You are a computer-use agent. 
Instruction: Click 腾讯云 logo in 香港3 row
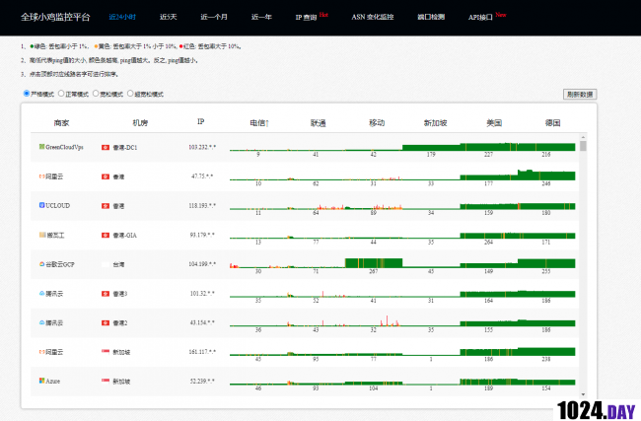pyautogui.click(x=41, y=294)
